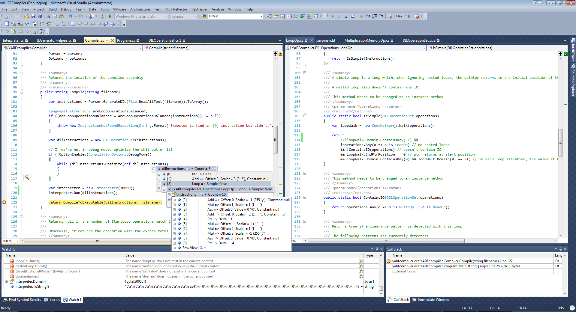The width and height of the screenshot is (576, 312).
Task: Click the Comment Out Selected Lines icon
Action: [57, 24]
